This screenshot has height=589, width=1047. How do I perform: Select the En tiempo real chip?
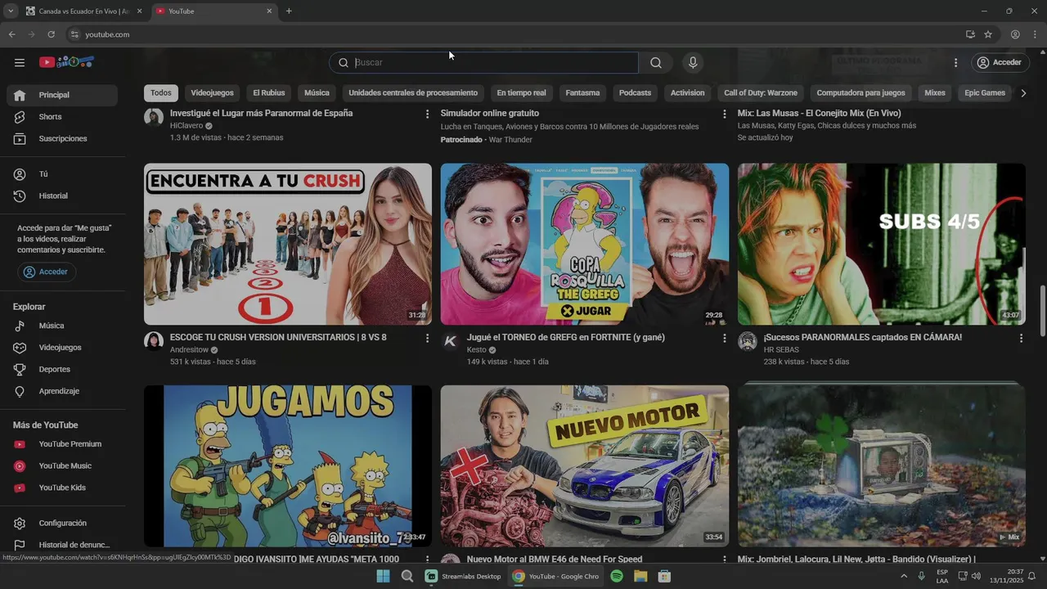point(521,93)
